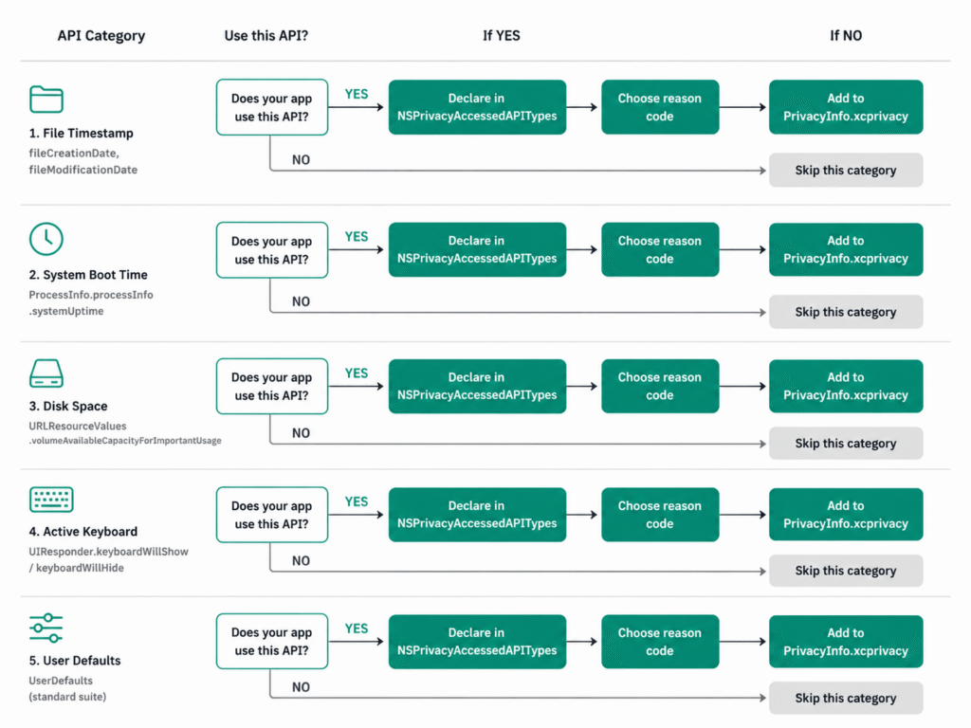Screen dimensions: 971x728
Task: Click 'Declare in NSPrivacyAccessedAPITypes' in System Boot Time row
Action: [x=477, y=249]
